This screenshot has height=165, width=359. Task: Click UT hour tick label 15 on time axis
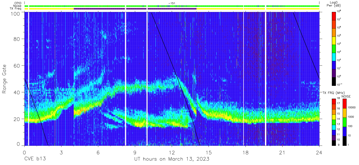(209, 152)
